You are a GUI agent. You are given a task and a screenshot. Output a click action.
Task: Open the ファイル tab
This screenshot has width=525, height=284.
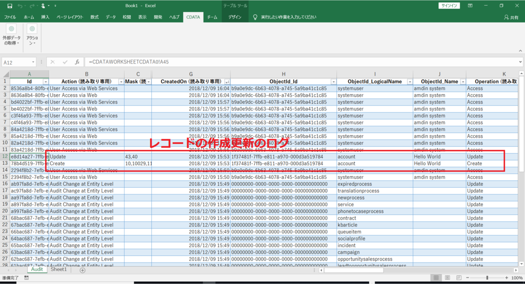pyautogui.click(x=10, y=17)
